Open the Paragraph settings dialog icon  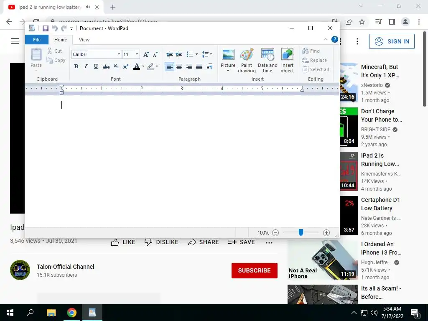click(x=209, y=66)
